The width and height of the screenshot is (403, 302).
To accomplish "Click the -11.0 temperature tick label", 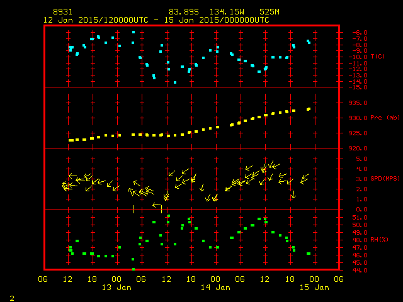I will point(358,63).
